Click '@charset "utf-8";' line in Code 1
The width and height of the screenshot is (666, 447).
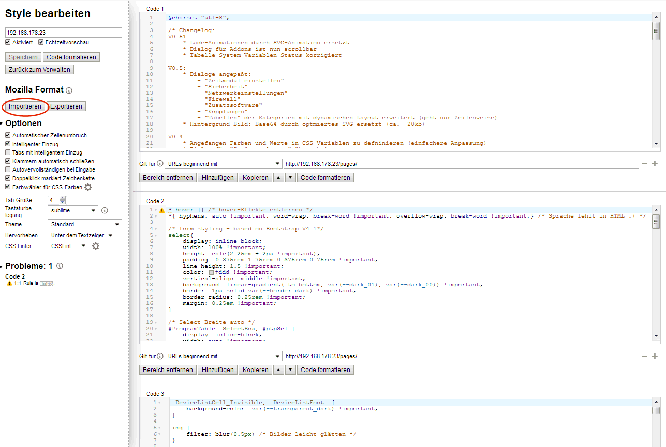[198, 18]
